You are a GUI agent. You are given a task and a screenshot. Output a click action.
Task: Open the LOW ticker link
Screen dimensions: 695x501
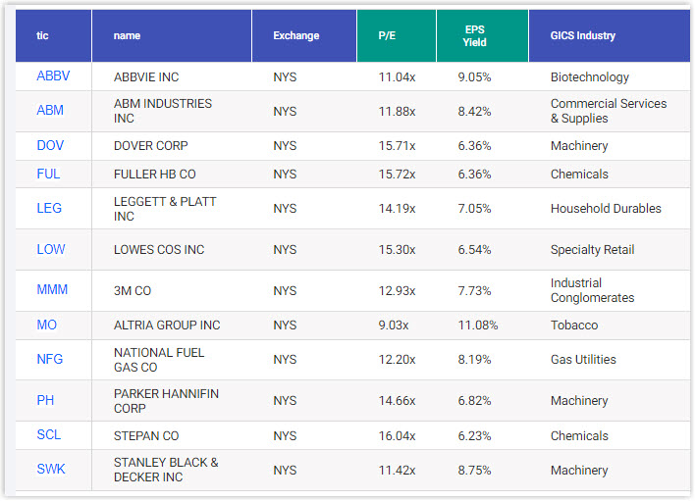51,249
